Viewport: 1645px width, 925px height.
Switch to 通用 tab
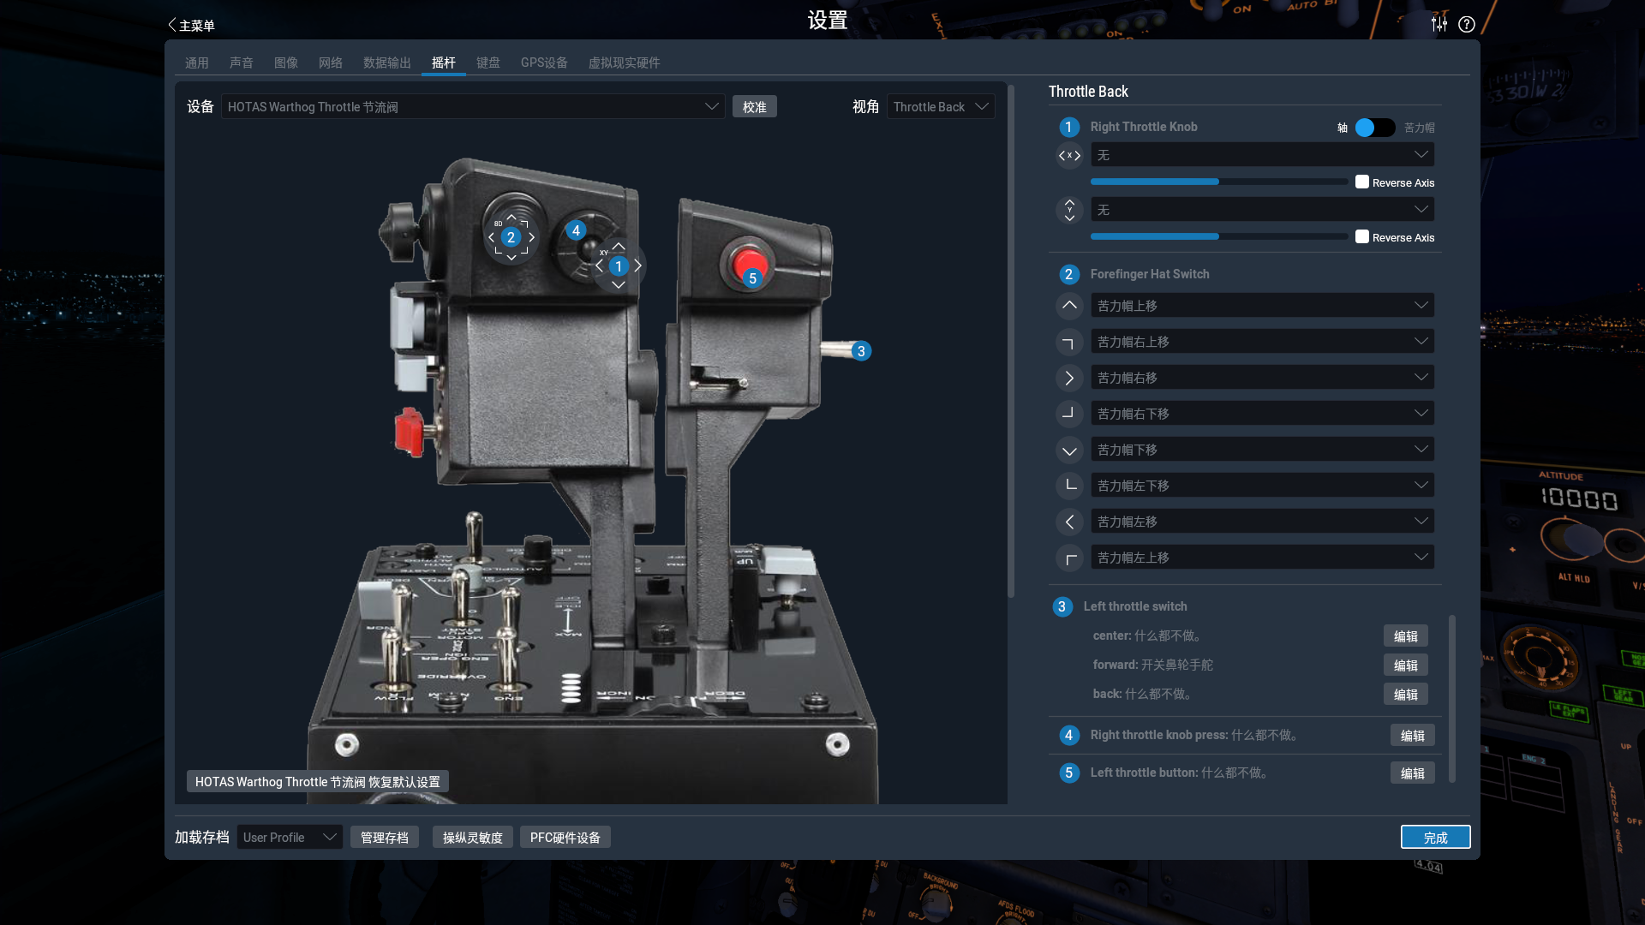click(x=197, y=63)
